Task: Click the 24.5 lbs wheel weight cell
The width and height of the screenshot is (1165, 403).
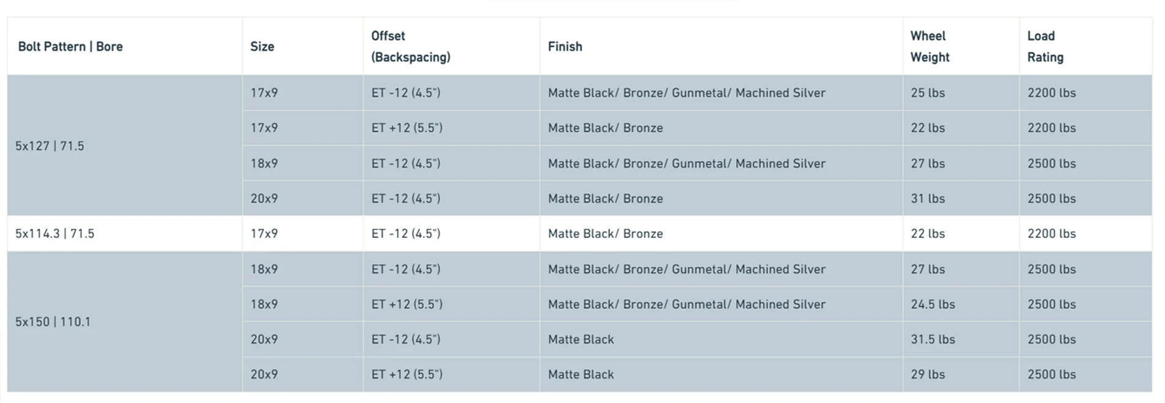Action: [x=933, y=305]
